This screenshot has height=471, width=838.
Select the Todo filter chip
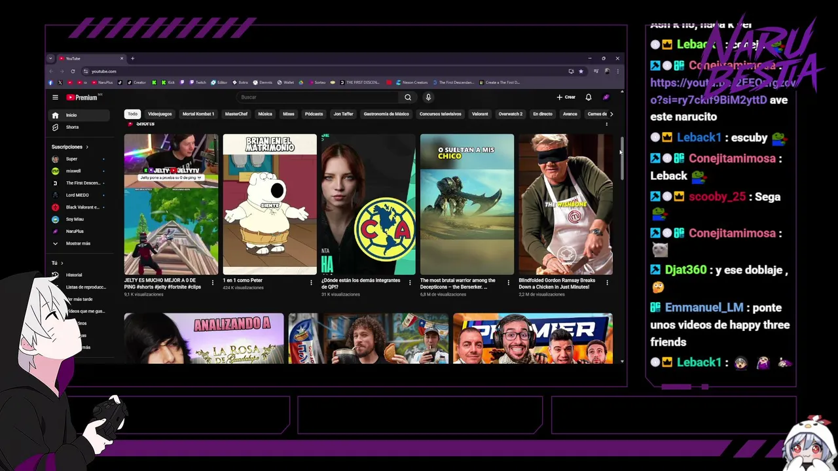[x=133, y=114]
